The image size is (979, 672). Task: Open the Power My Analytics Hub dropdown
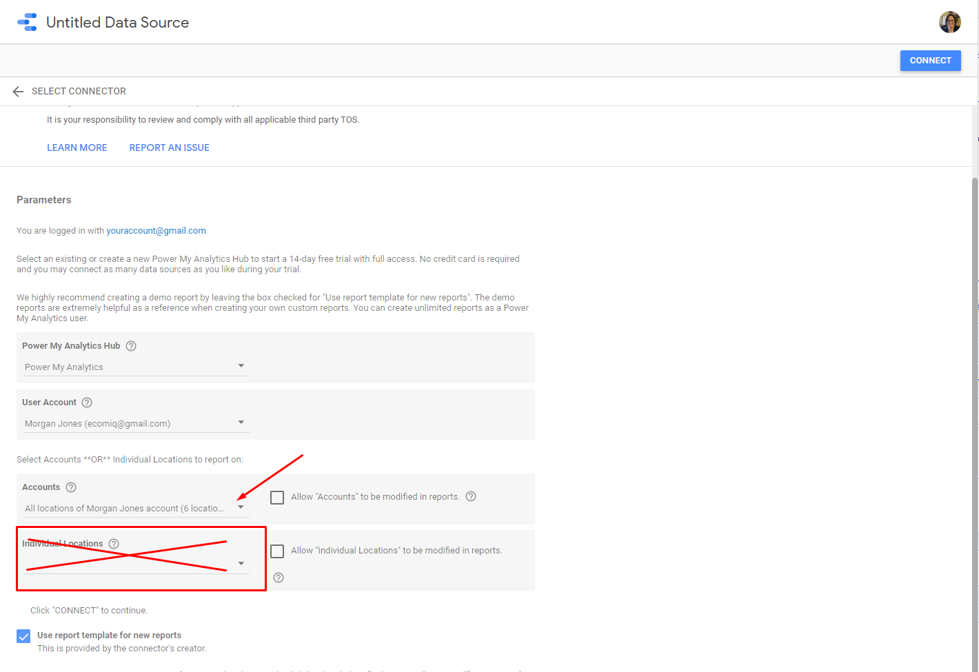135,367
